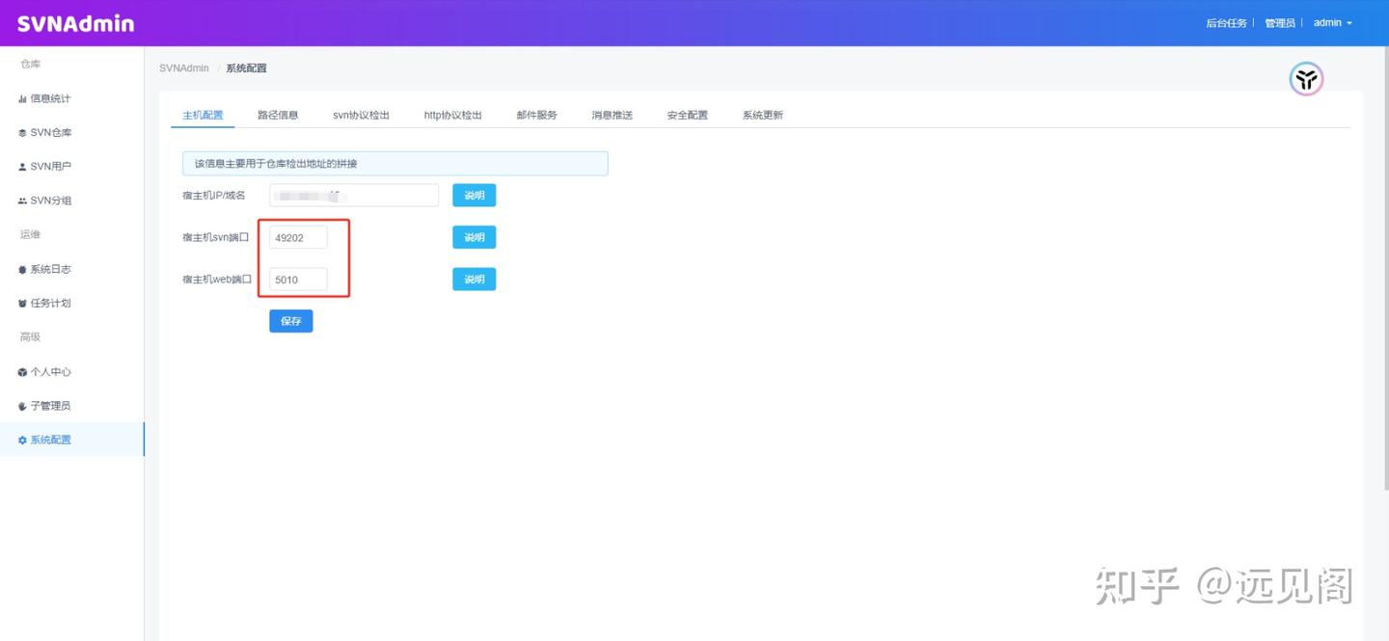Open 系统日志 using its sidebar icon

click(22, 269)
